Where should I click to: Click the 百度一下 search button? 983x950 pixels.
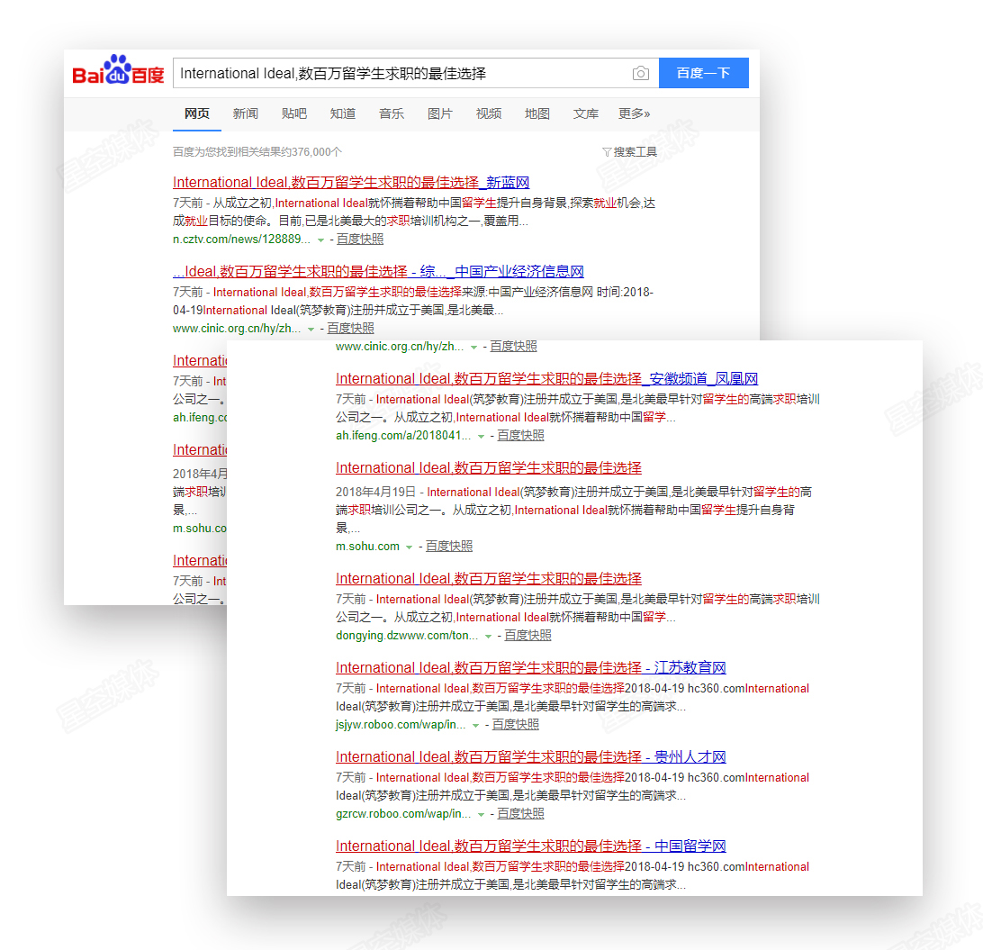pos(703,73)
